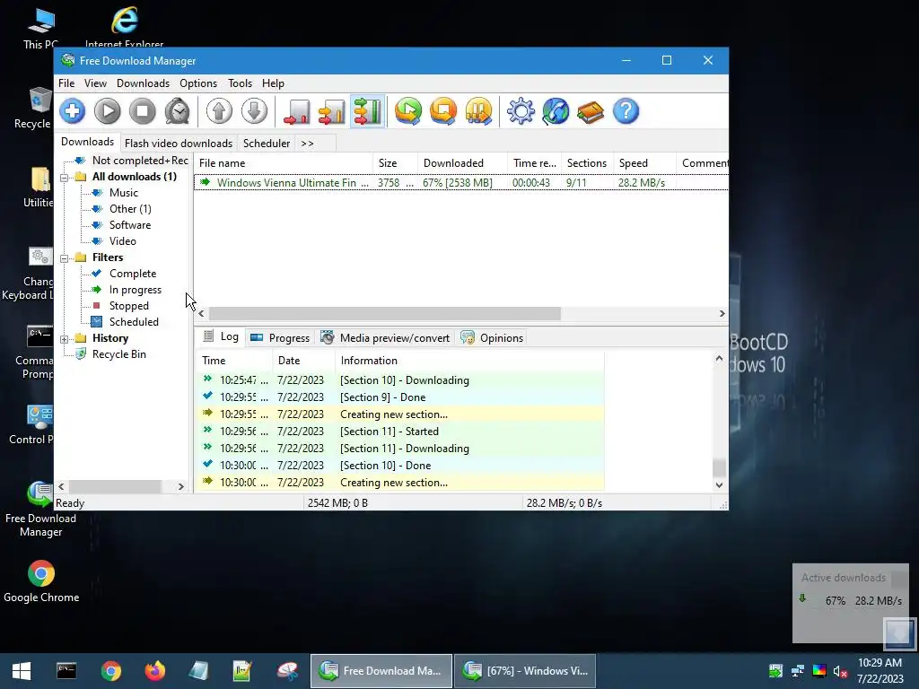Select the Software category
This screenshot has width=919, height=689.
130,225
